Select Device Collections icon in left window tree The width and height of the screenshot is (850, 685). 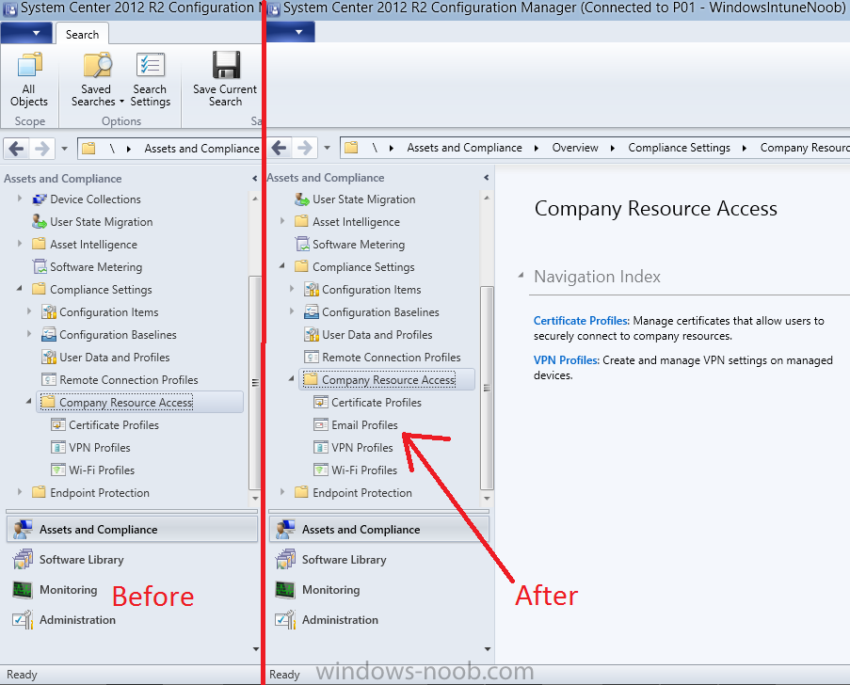(39, 199)
